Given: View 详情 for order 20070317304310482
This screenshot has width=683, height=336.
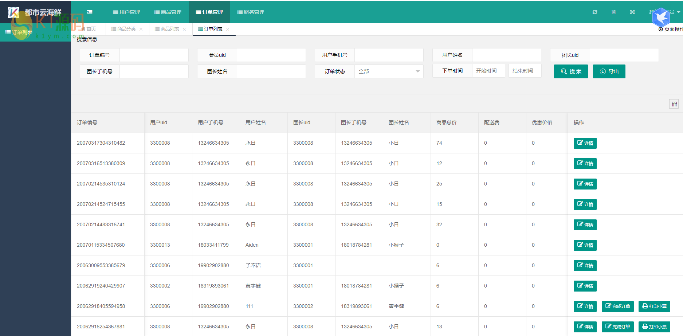Looking at the screenshot, I should pos(585,143).
